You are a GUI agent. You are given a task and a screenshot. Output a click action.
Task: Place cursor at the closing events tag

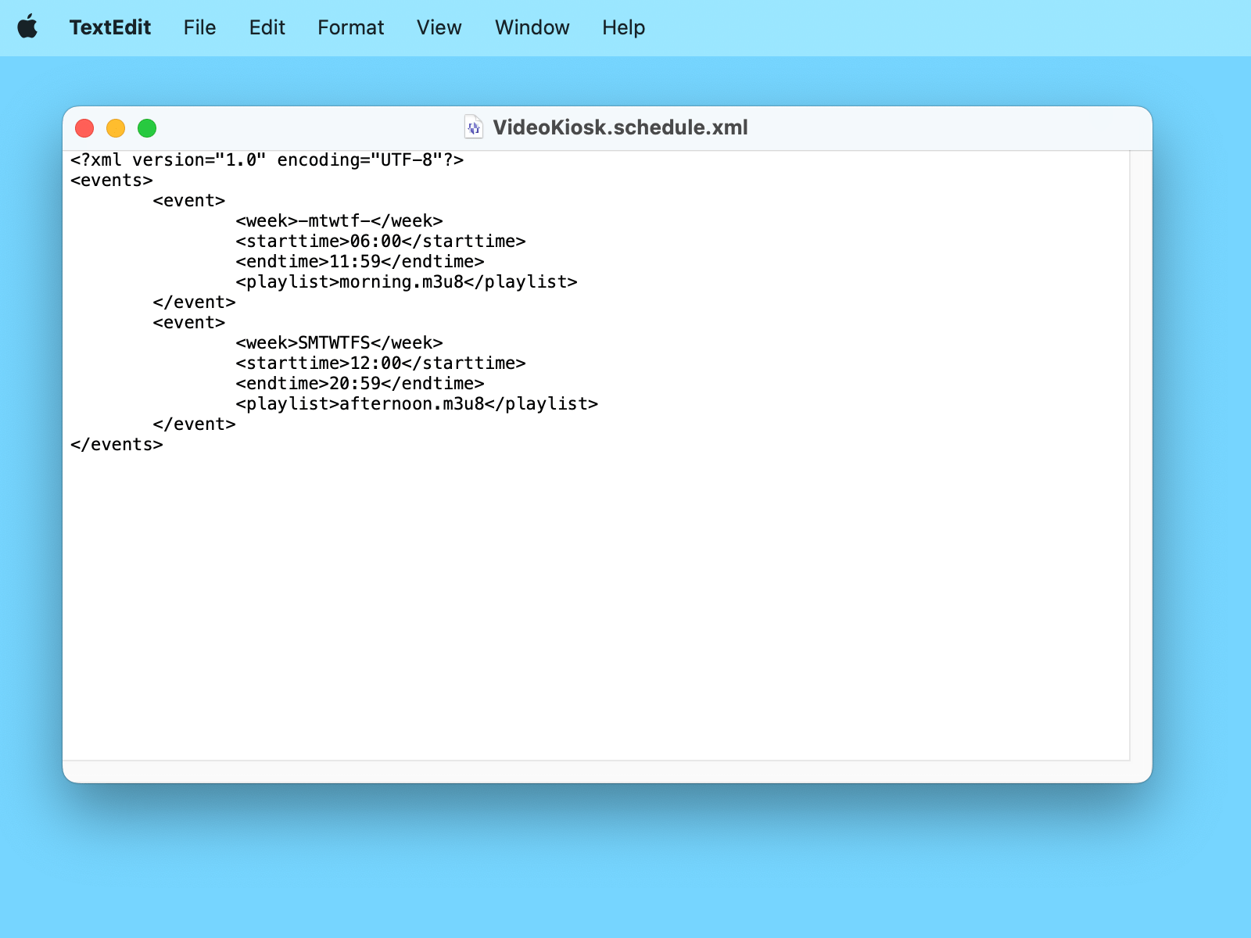[116, 444]
